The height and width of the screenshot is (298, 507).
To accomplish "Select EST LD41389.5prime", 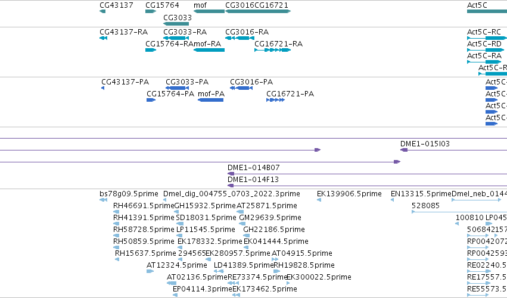I will click(219, 271).
